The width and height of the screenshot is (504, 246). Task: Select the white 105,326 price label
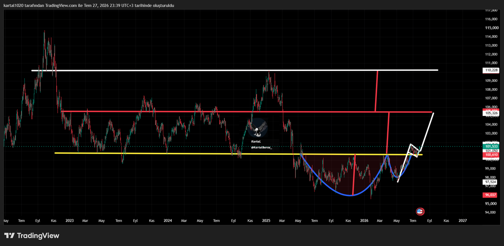tap(491, 113)
